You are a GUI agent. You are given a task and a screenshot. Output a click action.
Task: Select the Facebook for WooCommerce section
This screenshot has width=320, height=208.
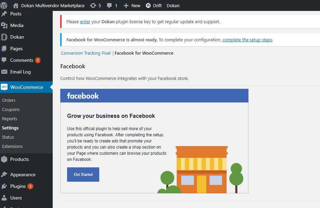click(144, 53)
